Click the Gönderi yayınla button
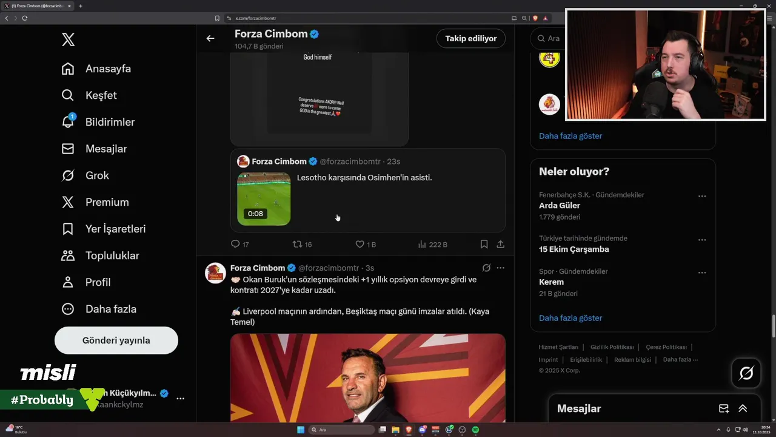 (x=116, y=340)
